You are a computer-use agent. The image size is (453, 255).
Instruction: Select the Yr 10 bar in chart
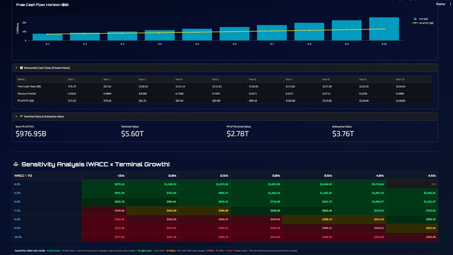pyautogui.click(x=384, y=29)
